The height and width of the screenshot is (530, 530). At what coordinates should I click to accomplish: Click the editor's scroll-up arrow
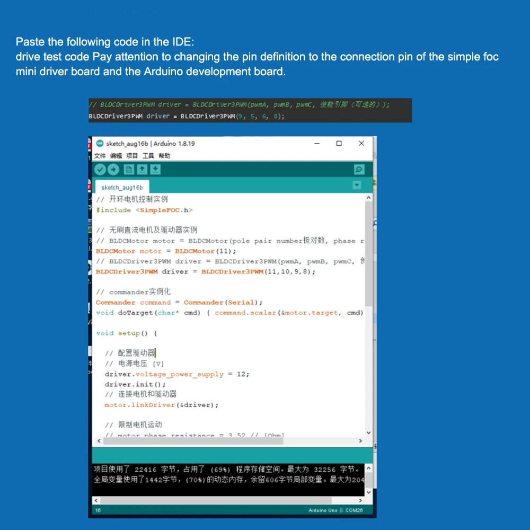368,198
